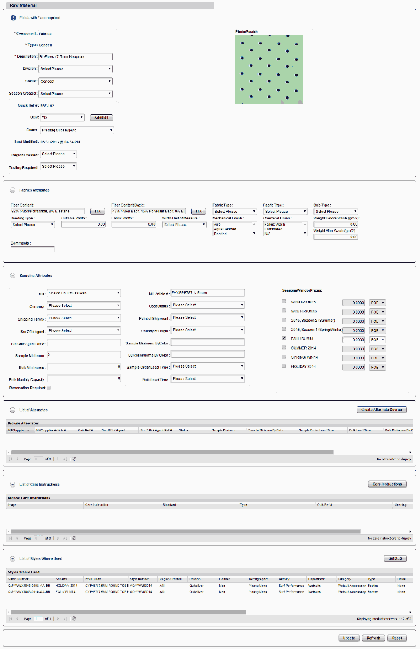This screenshot has height=649, width=420.
Task: Go to previous page in Browse Care Instructions grid
Action: (x=17, y=538)
